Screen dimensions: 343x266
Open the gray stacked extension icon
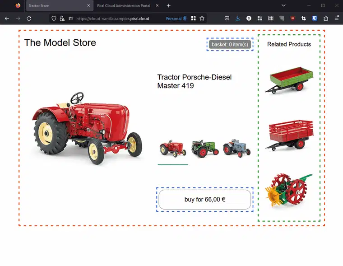282,19
